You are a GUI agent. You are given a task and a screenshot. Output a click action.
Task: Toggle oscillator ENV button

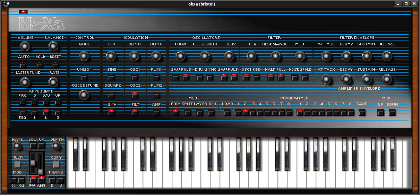point(199,77)
